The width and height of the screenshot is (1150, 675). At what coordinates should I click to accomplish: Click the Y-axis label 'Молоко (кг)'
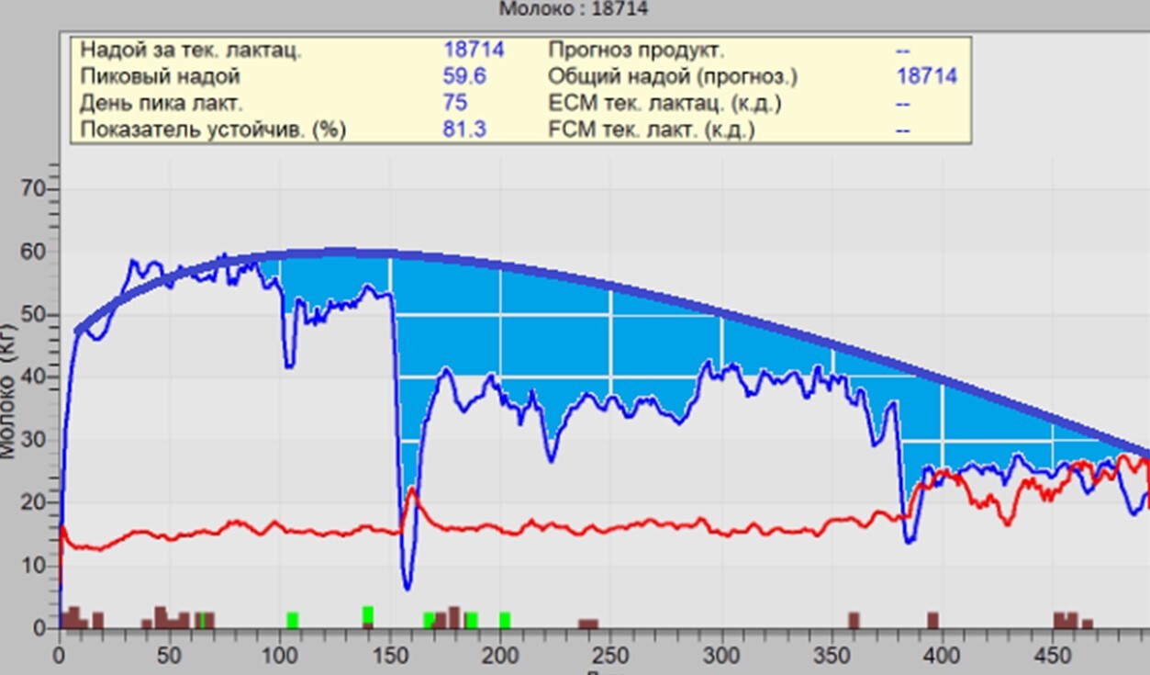pos(8,390)
